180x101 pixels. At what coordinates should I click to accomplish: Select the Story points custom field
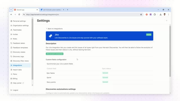[x=51, y=82]
